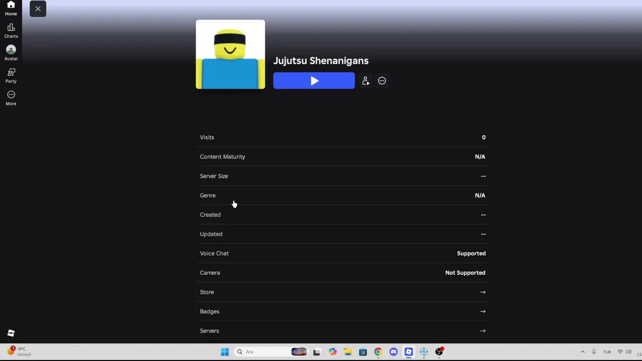Screen dimensions: 642x361
Task: Click the Content Maturity N/A value
Action: 480,156
